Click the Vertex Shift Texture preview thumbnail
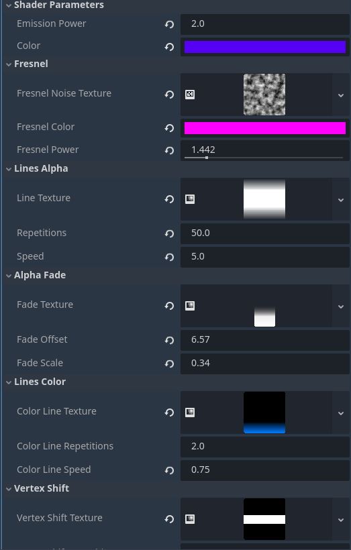Image resolution: width=351 pixels, height=550 pixels. [264, 519]
